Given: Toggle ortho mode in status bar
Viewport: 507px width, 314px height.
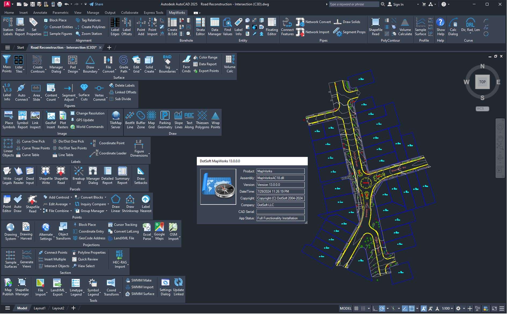Looking at the screenshot, I should pos(375,308).
